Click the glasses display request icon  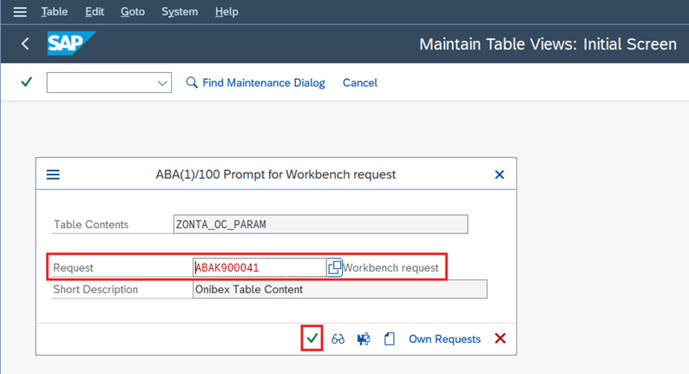click(x=338, y=338)
